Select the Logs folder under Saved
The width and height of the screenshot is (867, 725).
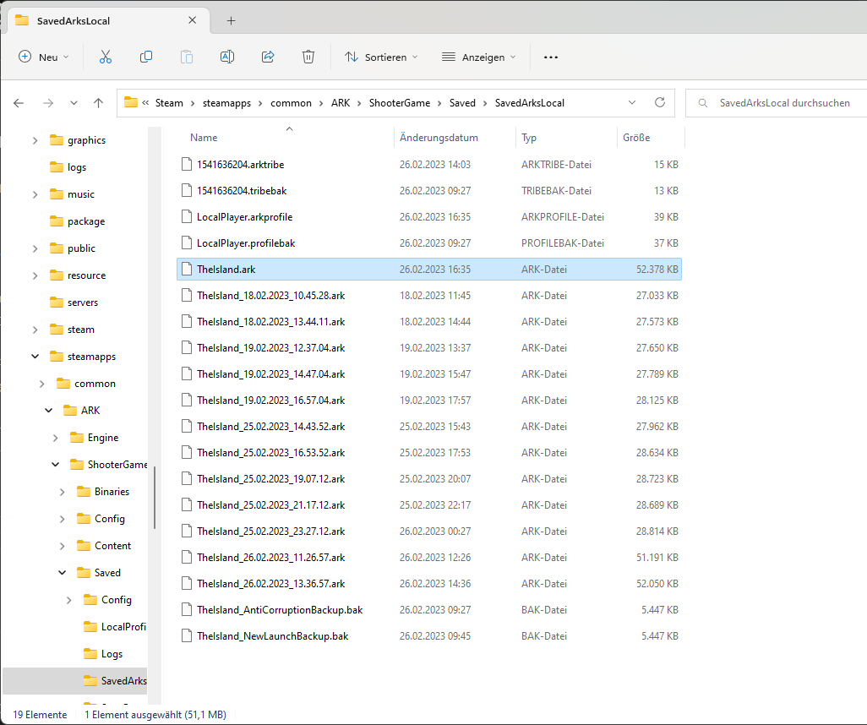112,654
